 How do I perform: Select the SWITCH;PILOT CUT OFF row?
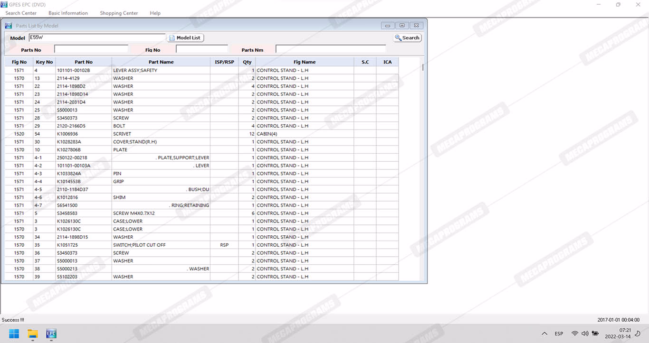pos(139,245)
